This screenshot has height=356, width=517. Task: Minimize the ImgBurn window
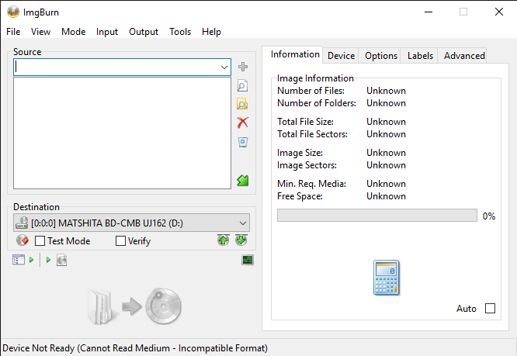429,12
